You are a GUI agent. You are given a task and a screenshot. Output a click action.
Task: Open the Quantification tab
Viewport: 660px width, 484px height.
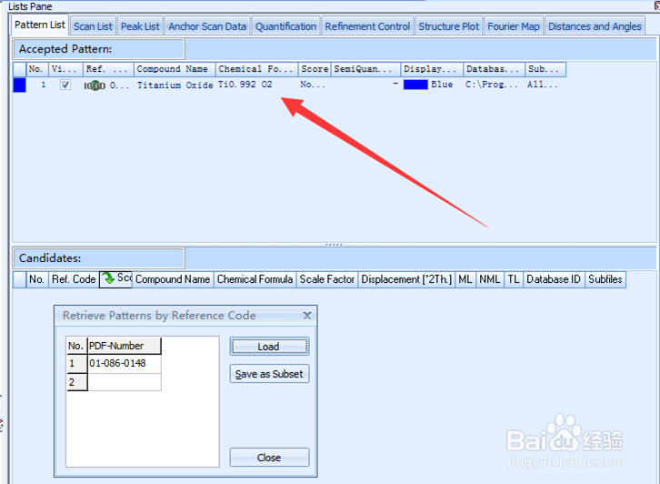click(285, 26)
